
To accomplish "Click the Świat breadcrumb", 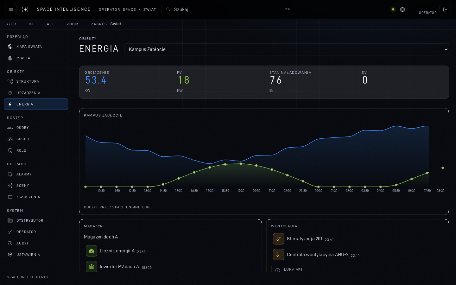I will click(x=150, y=9).
